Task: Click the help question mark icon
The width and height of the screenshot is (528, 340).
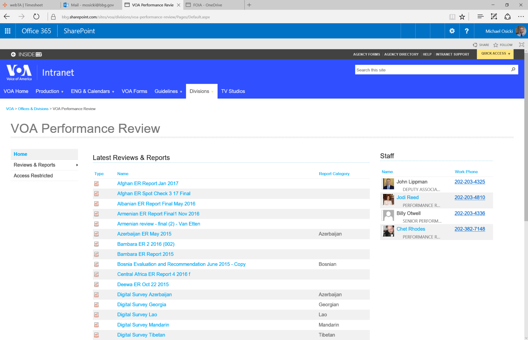Action: [466, 31]
